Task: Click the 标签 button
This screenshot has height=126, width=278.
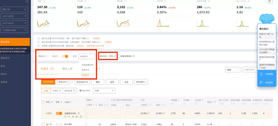Action: (126, 82)
